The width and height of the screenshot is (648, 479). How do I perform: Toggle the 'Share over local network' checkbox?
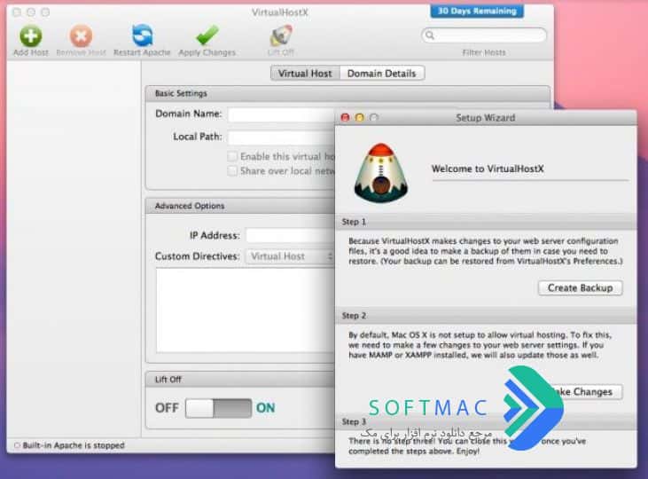point(232,171)
